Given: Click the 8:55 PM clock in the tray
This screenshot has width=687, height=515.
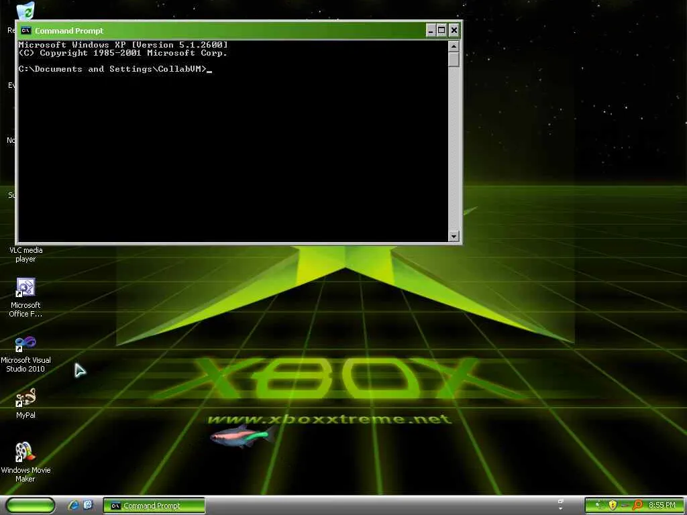Looking at the screenshot, I should click(662, 506).
